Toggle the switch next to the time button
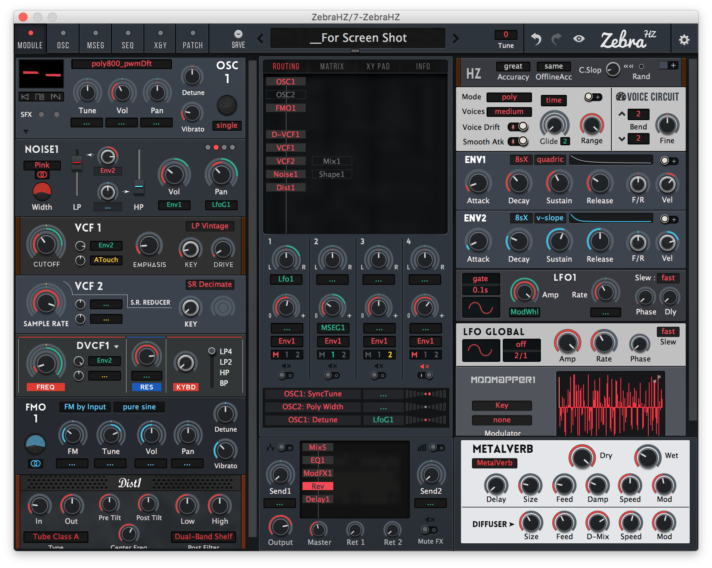 [x=593, y=97]
